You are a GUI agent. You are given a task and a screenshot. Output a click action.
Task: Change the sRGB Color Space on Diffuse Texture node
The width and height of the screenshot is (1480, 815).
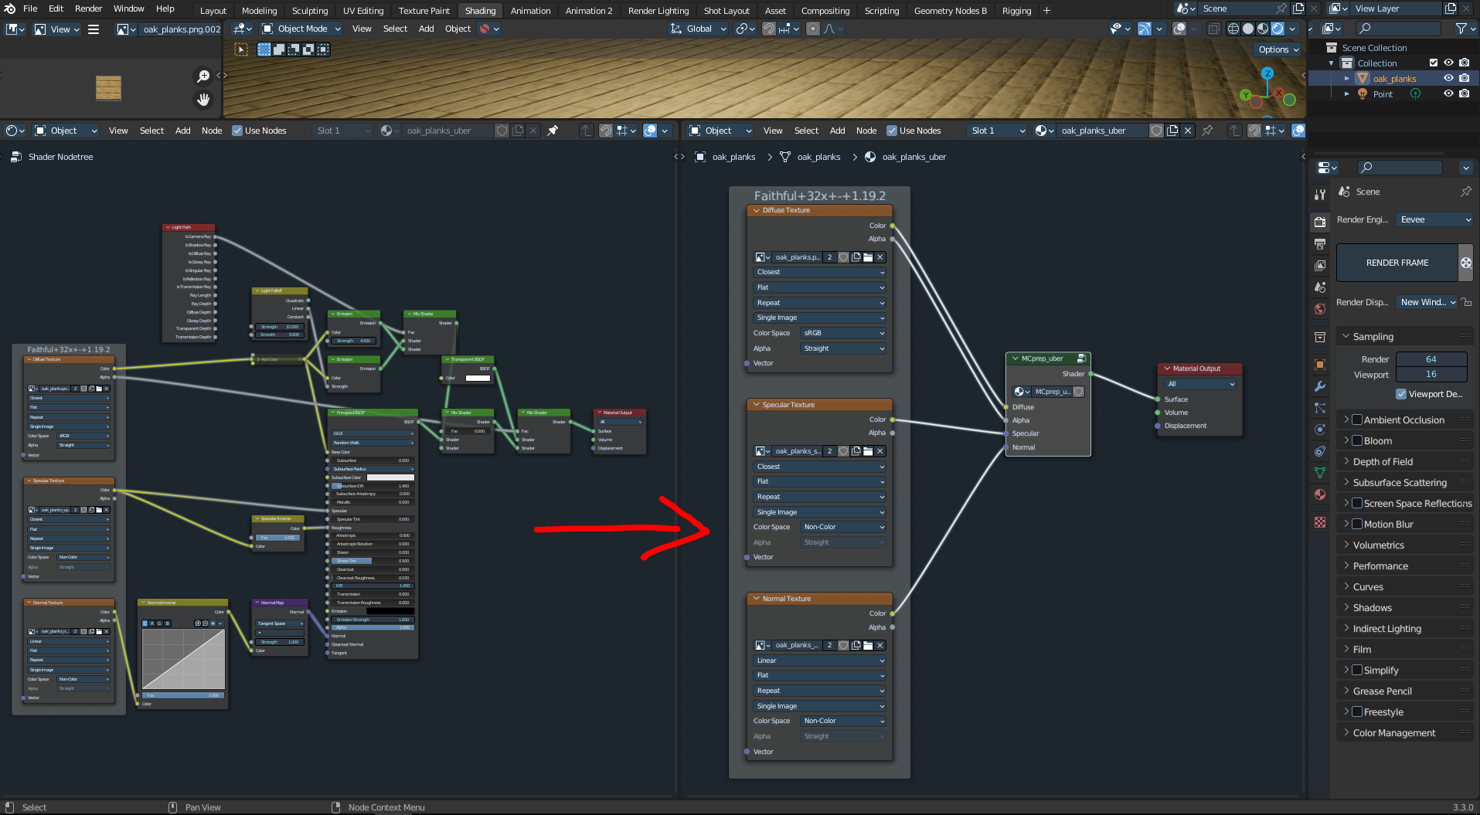[x=842, y=333]
